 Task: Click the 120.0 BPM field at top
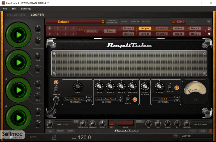coord(178,22)
